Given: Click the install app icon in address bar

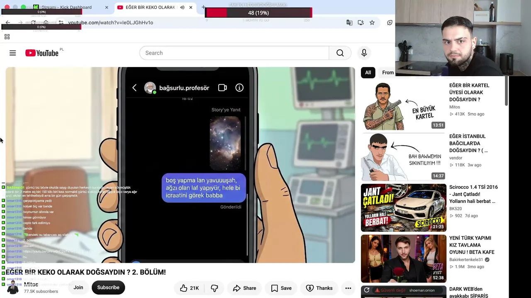Looking at the screenshot, I should [360, 23].
